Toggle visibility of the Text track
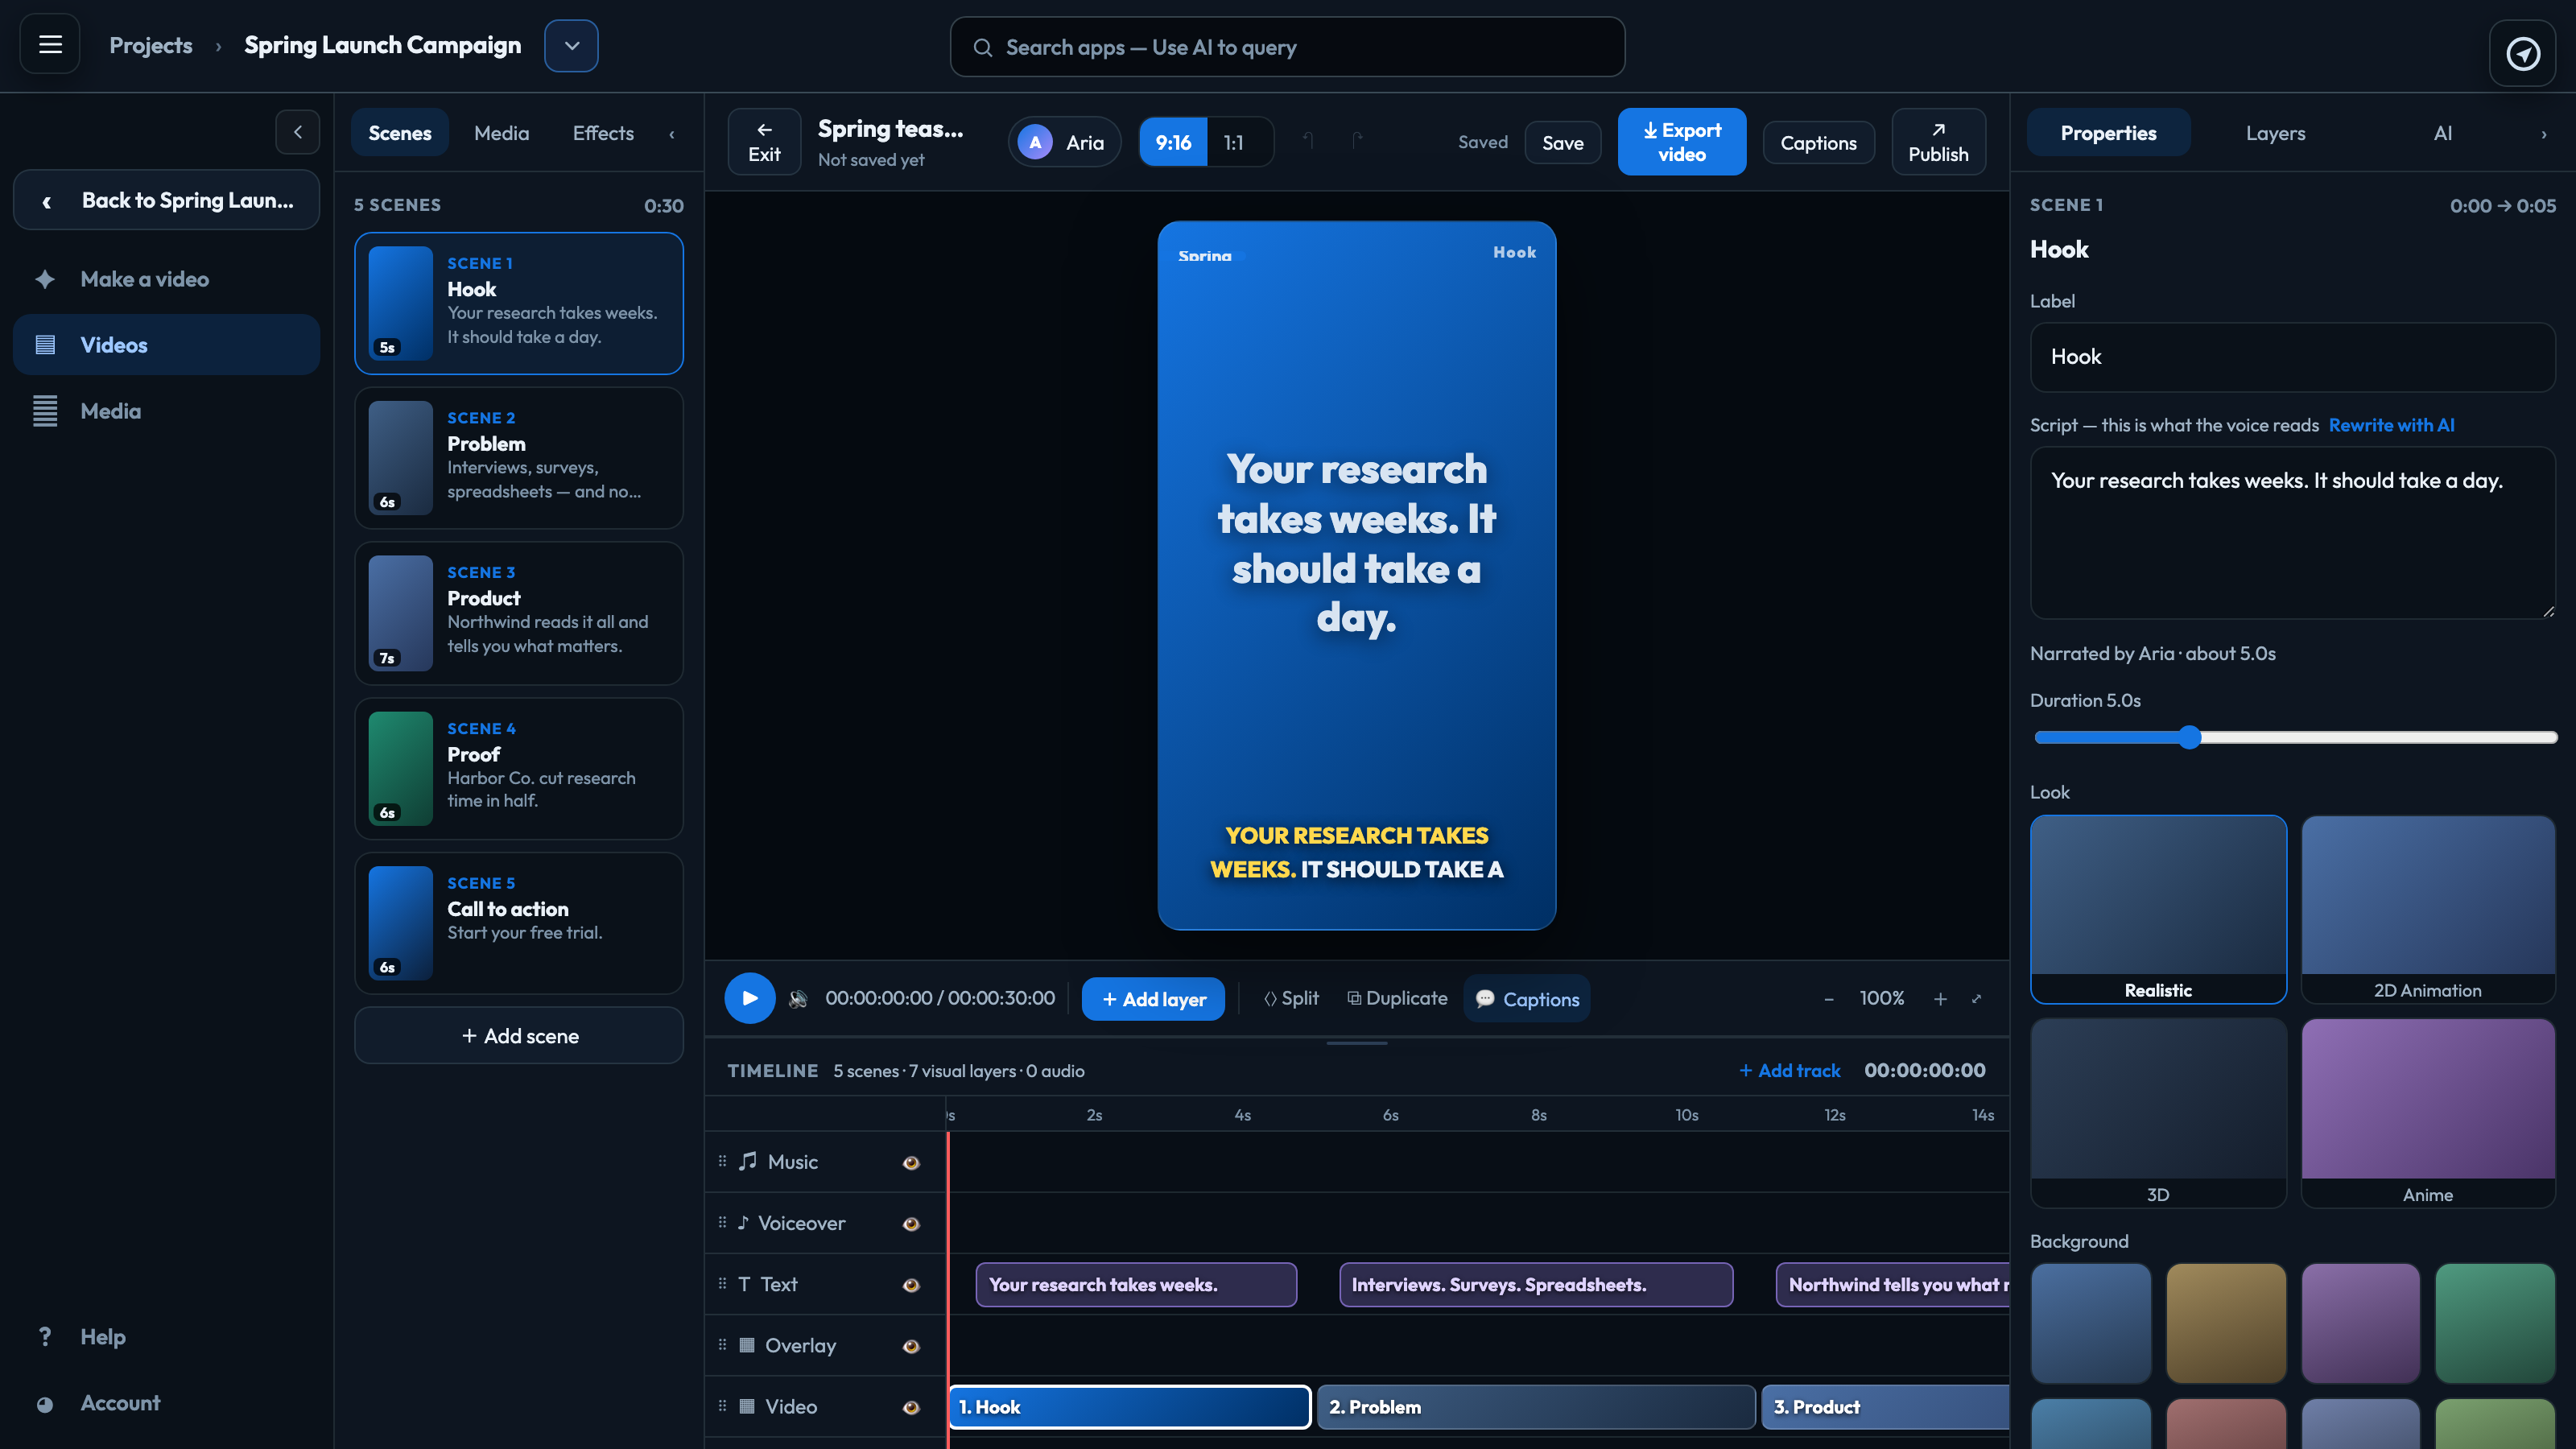 pos(911,1285)
